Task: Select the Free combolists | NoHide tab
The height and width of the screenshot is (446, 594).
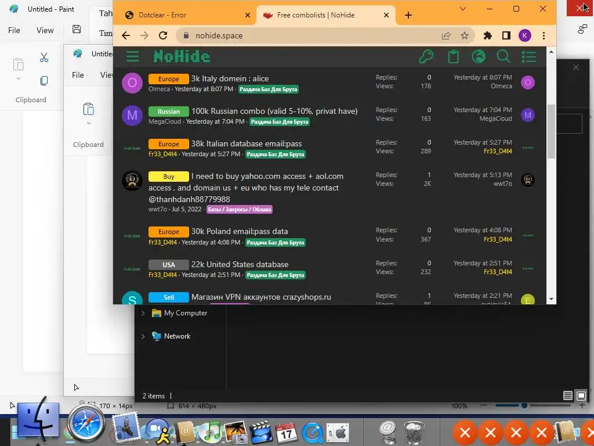Action: 326,15
